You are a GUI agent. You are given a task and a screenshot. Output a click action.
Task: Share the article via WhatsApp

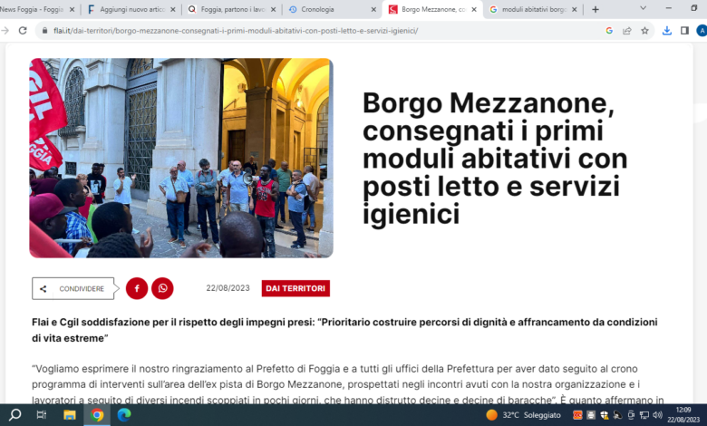pos(162,288)
